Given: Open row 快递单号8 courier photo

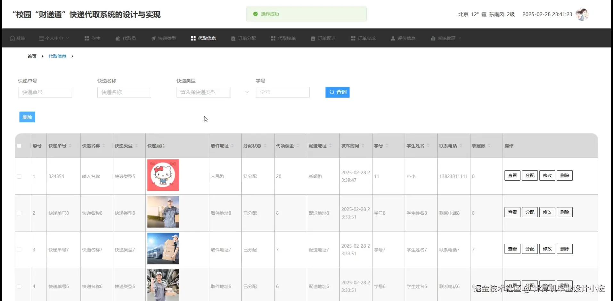Looking at the screenshot, I should coord(163,212).
